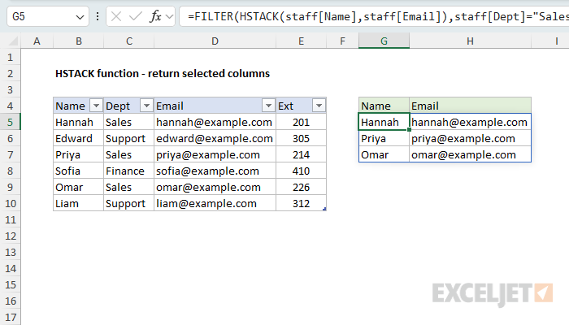Viewport: 569px width, 325px height.
Task: Select column A header
Action: [x=37, y=41]
